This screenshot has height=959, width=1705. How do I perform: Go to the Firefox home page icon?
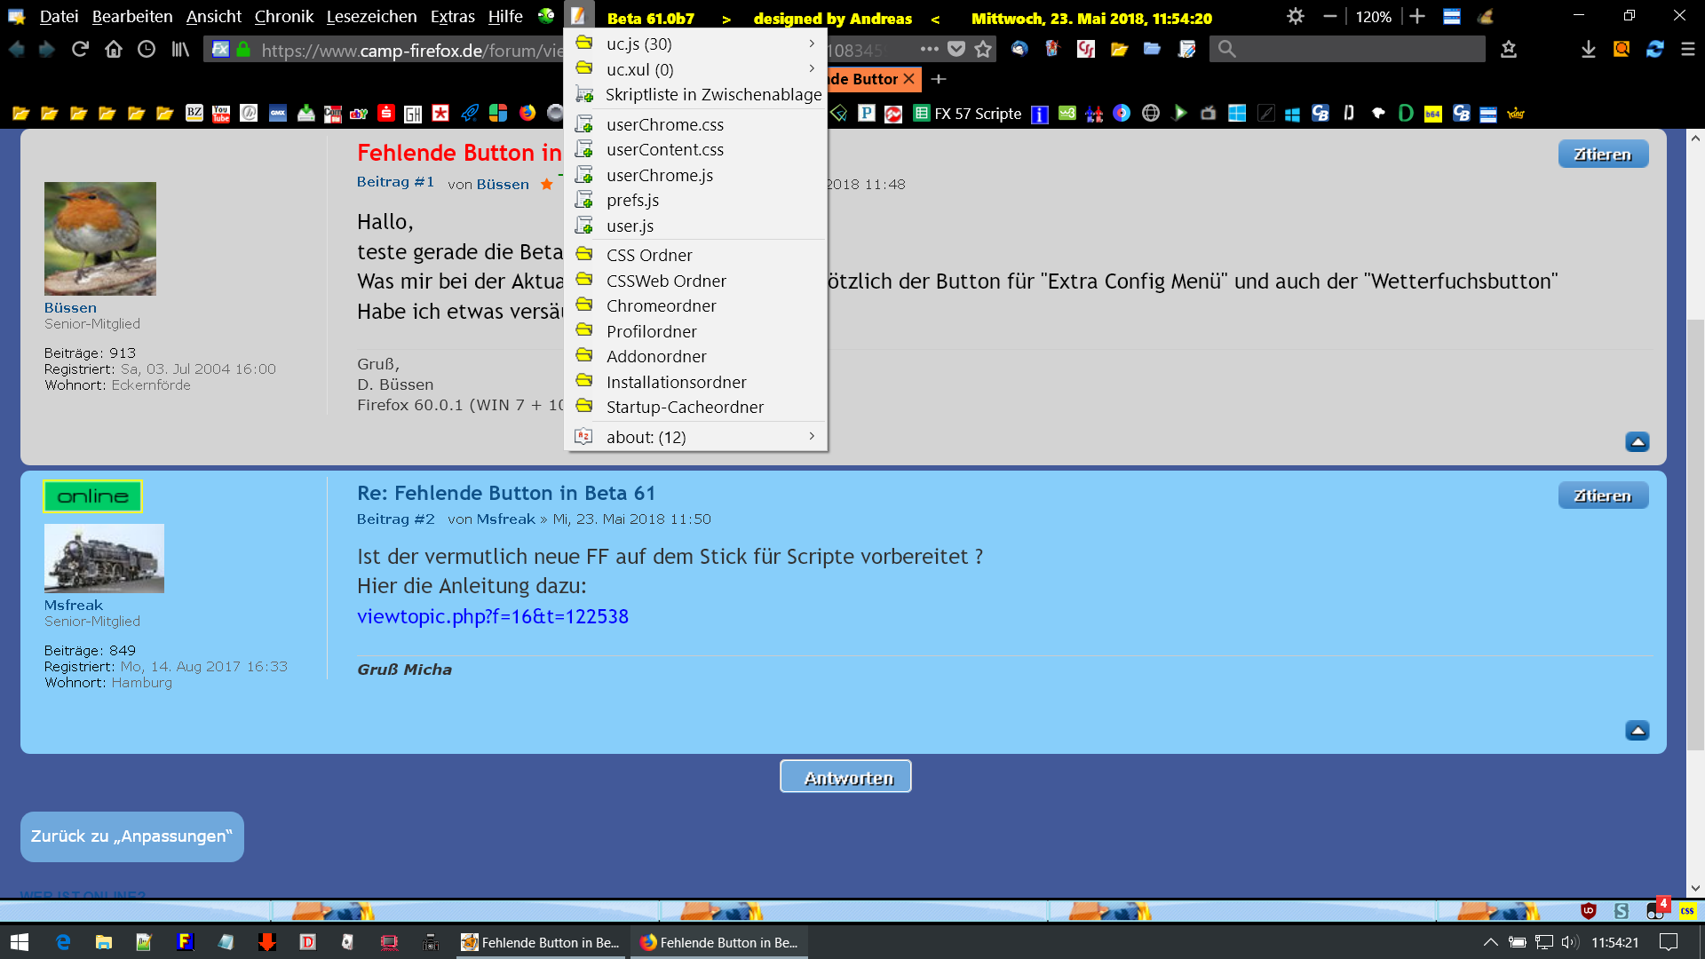tap(113, 50)
